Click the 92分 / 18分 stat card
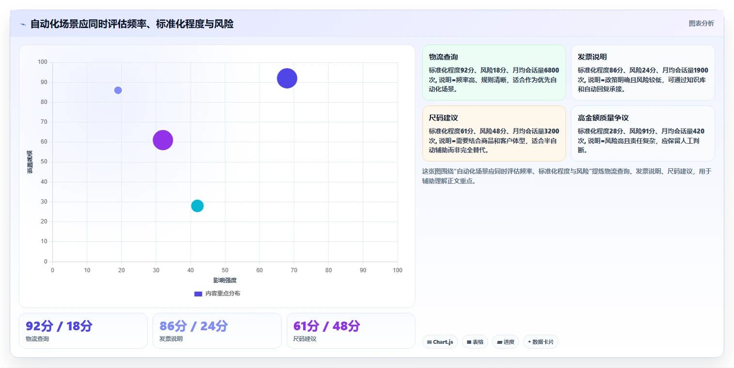734x368 pixels. pos(83,331)
